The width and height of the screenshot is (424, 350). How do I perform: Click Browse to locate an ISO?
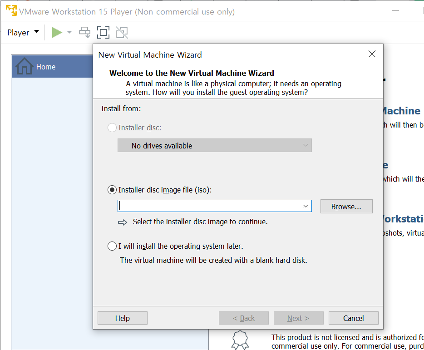346,207
